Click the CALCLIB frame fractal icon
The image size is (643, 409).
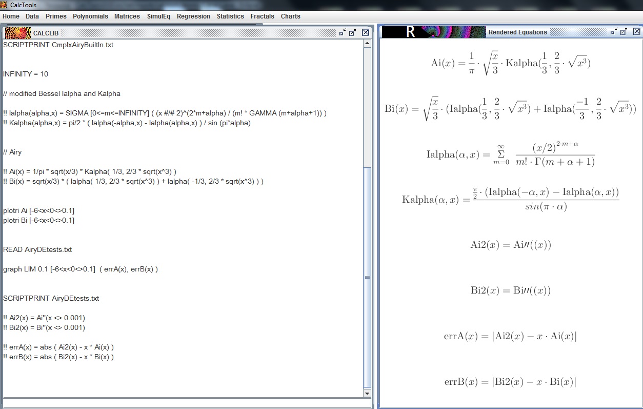pyautogui.click(x=17, y=33)
